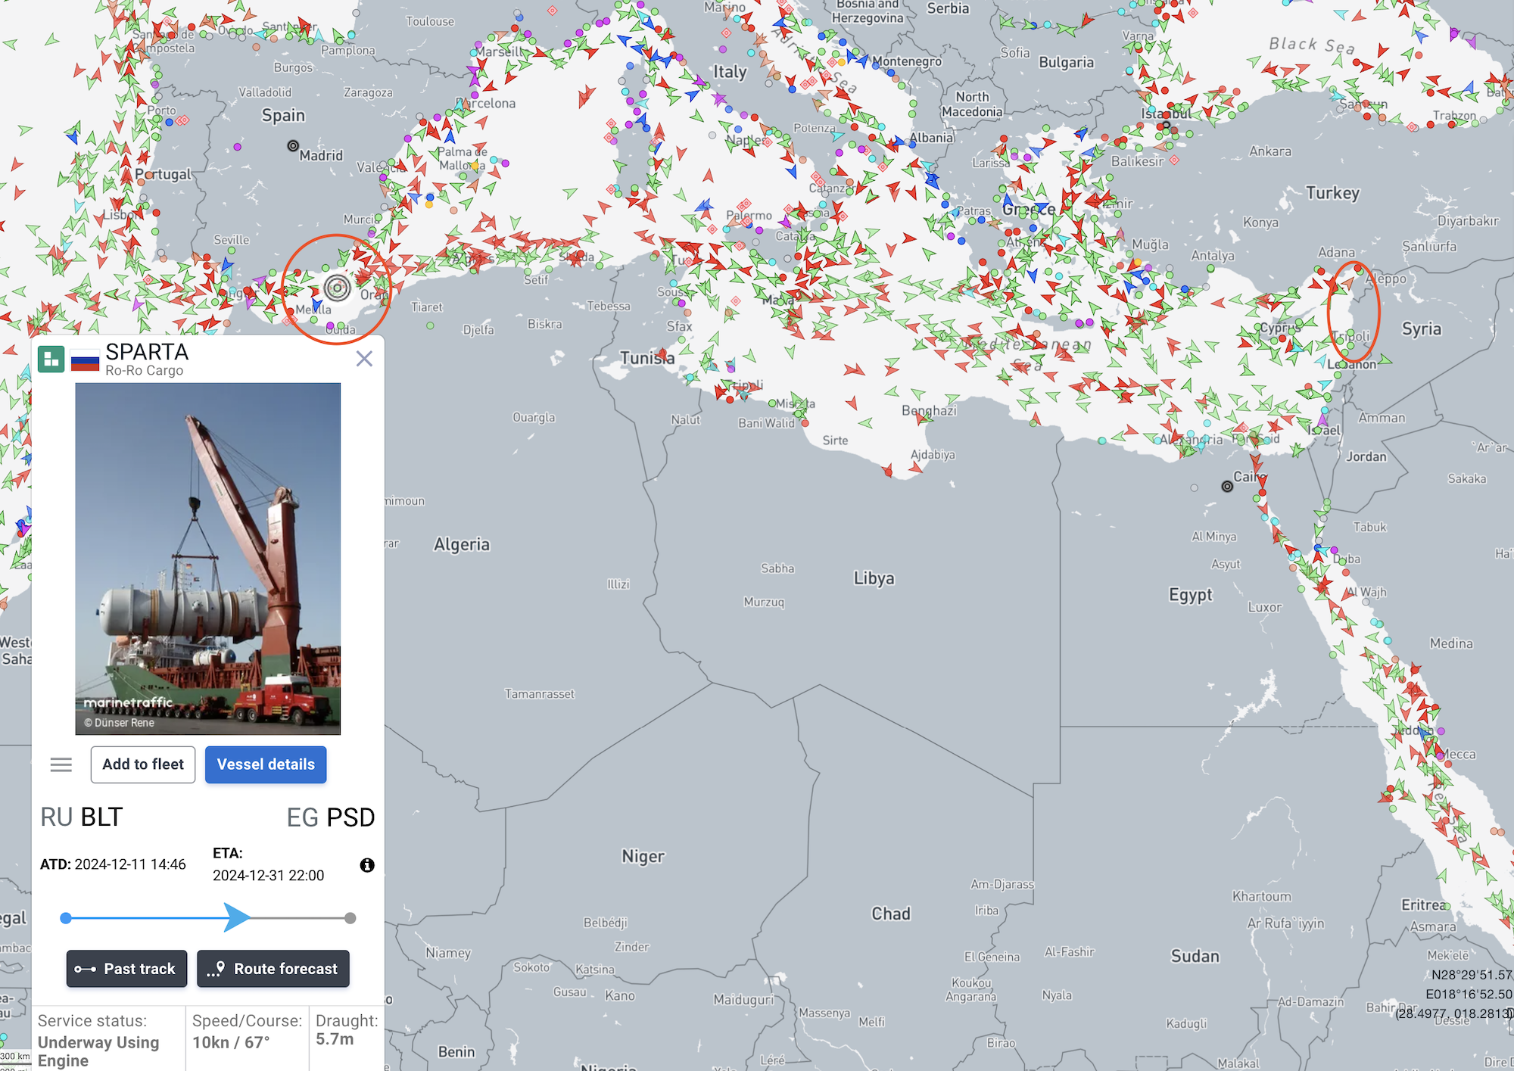Click the blue departure dot on voyage bar

(66, 918)
